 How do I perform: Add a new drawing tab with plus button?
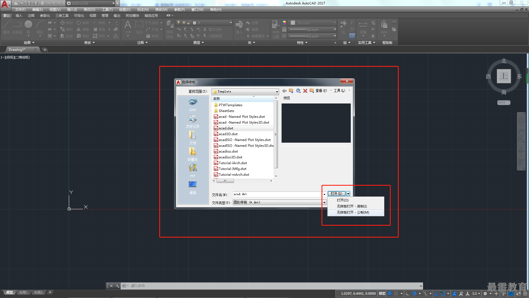(x=45, y=50)
